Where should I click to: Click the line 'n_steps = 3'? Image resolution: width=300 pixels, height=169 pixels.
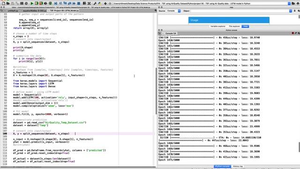click(21, 36)
